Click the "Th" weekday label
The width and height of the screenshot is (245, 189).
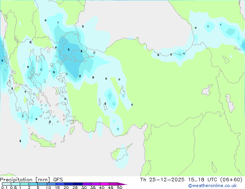(x=143, y=180)
